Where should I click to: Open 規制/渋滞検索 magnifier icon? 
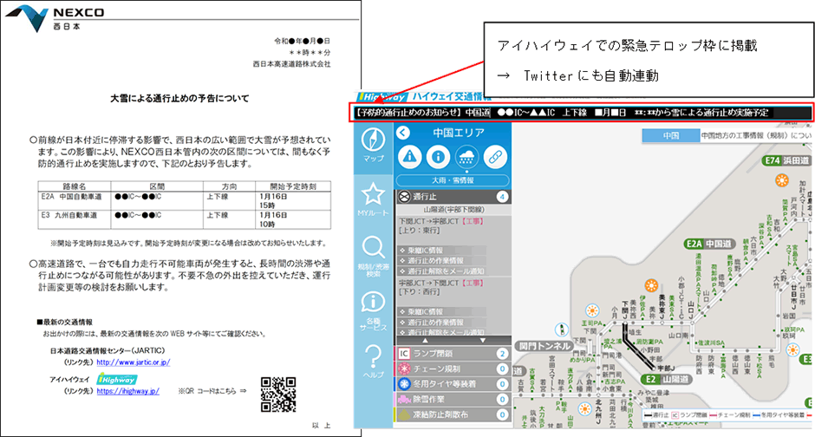[x=373, y=247]
